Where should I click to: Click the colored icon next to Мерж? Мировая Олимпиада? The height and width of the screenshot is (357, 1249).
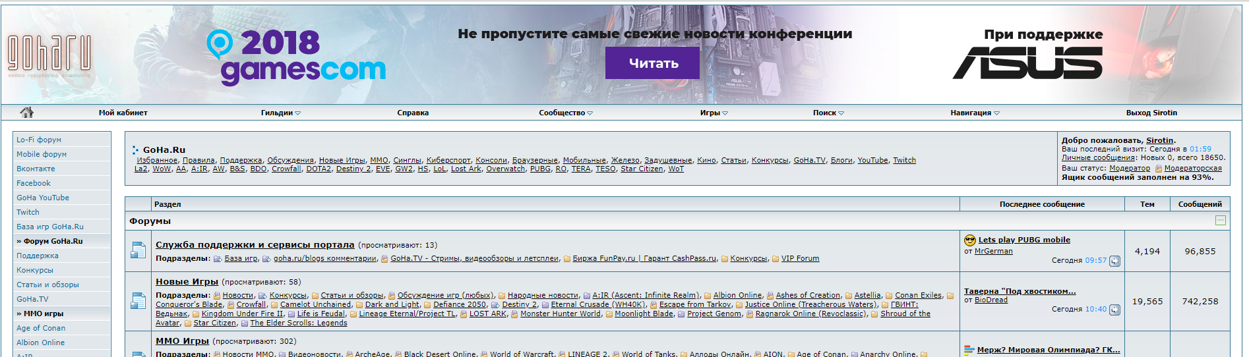969,350
